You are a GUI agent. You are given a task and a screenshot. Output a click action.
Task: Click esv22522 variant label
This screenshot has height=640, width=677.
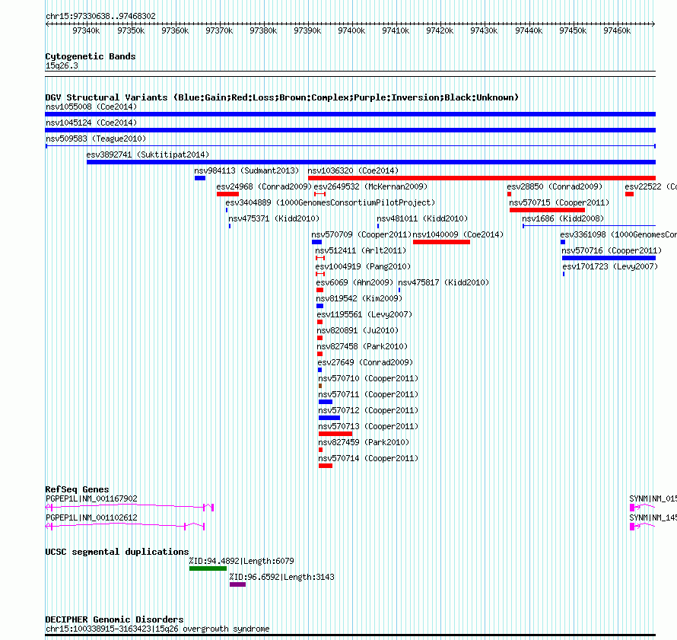click(x=650, y=186)
